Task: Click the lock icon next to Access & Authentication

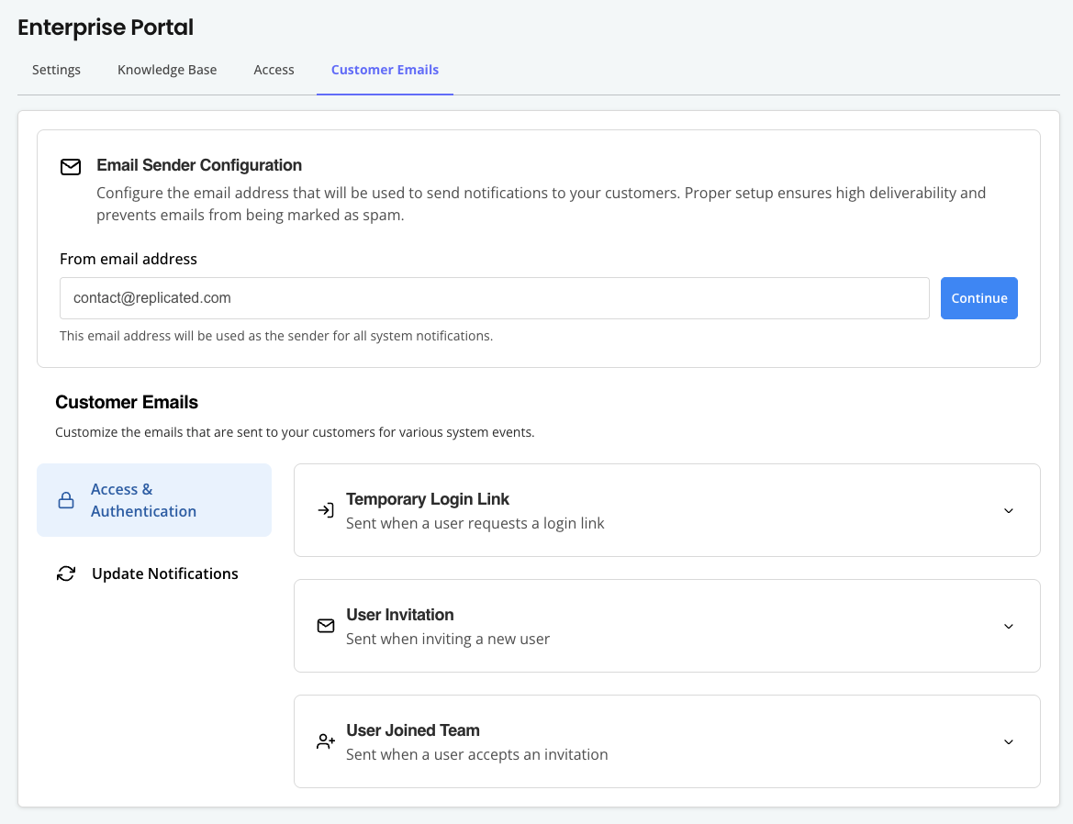Action: coord(65,500)
